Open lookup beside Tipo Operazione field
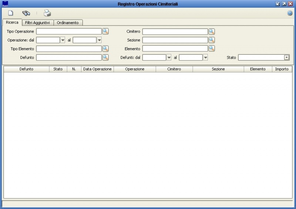This screenshot has width=296, height=209. (105, 31)
